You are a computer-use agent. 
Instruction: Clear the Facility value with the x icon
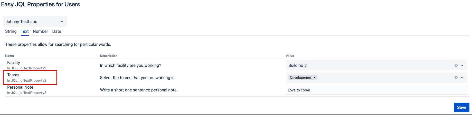click(x=456, y=65)
